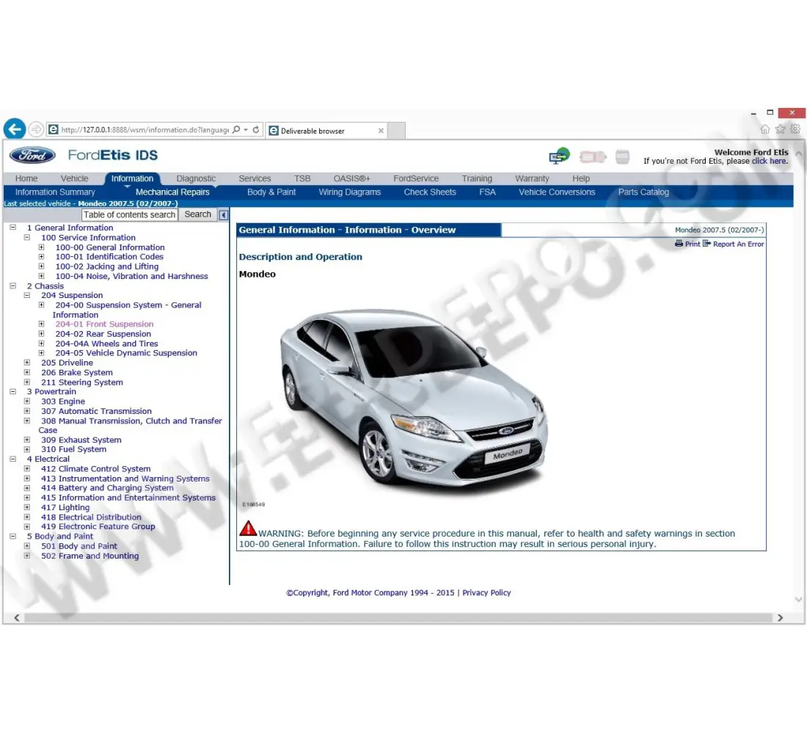
Task: Open 419 Electronic Feature Group section
Action: point(98,526)
